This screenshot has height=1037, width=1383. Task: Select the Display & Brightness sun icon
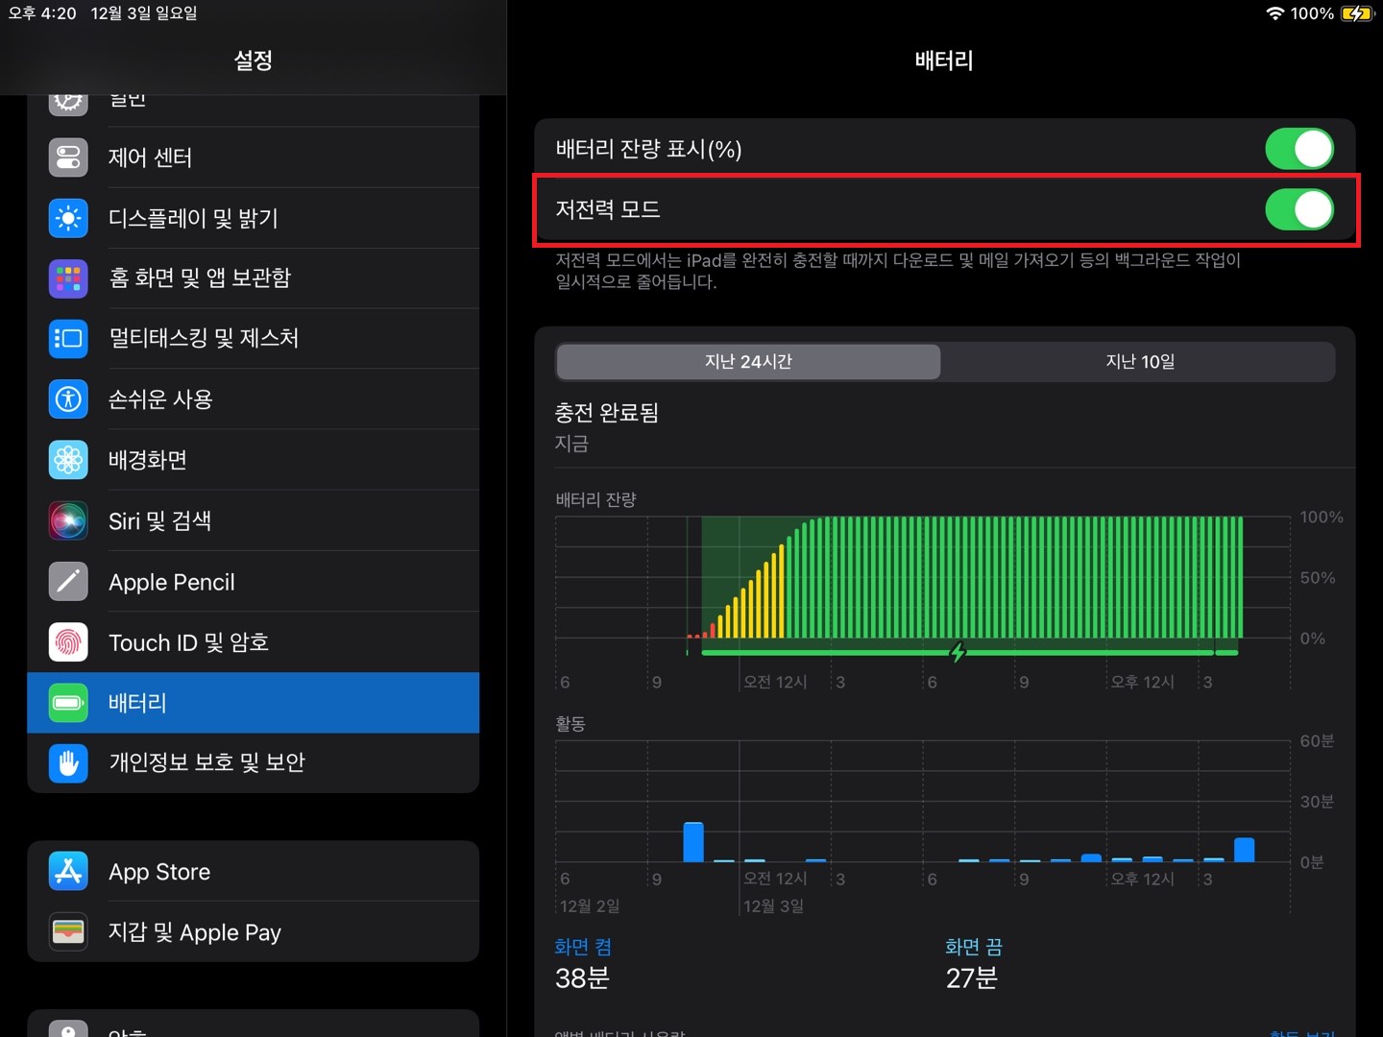pos(67,218)
